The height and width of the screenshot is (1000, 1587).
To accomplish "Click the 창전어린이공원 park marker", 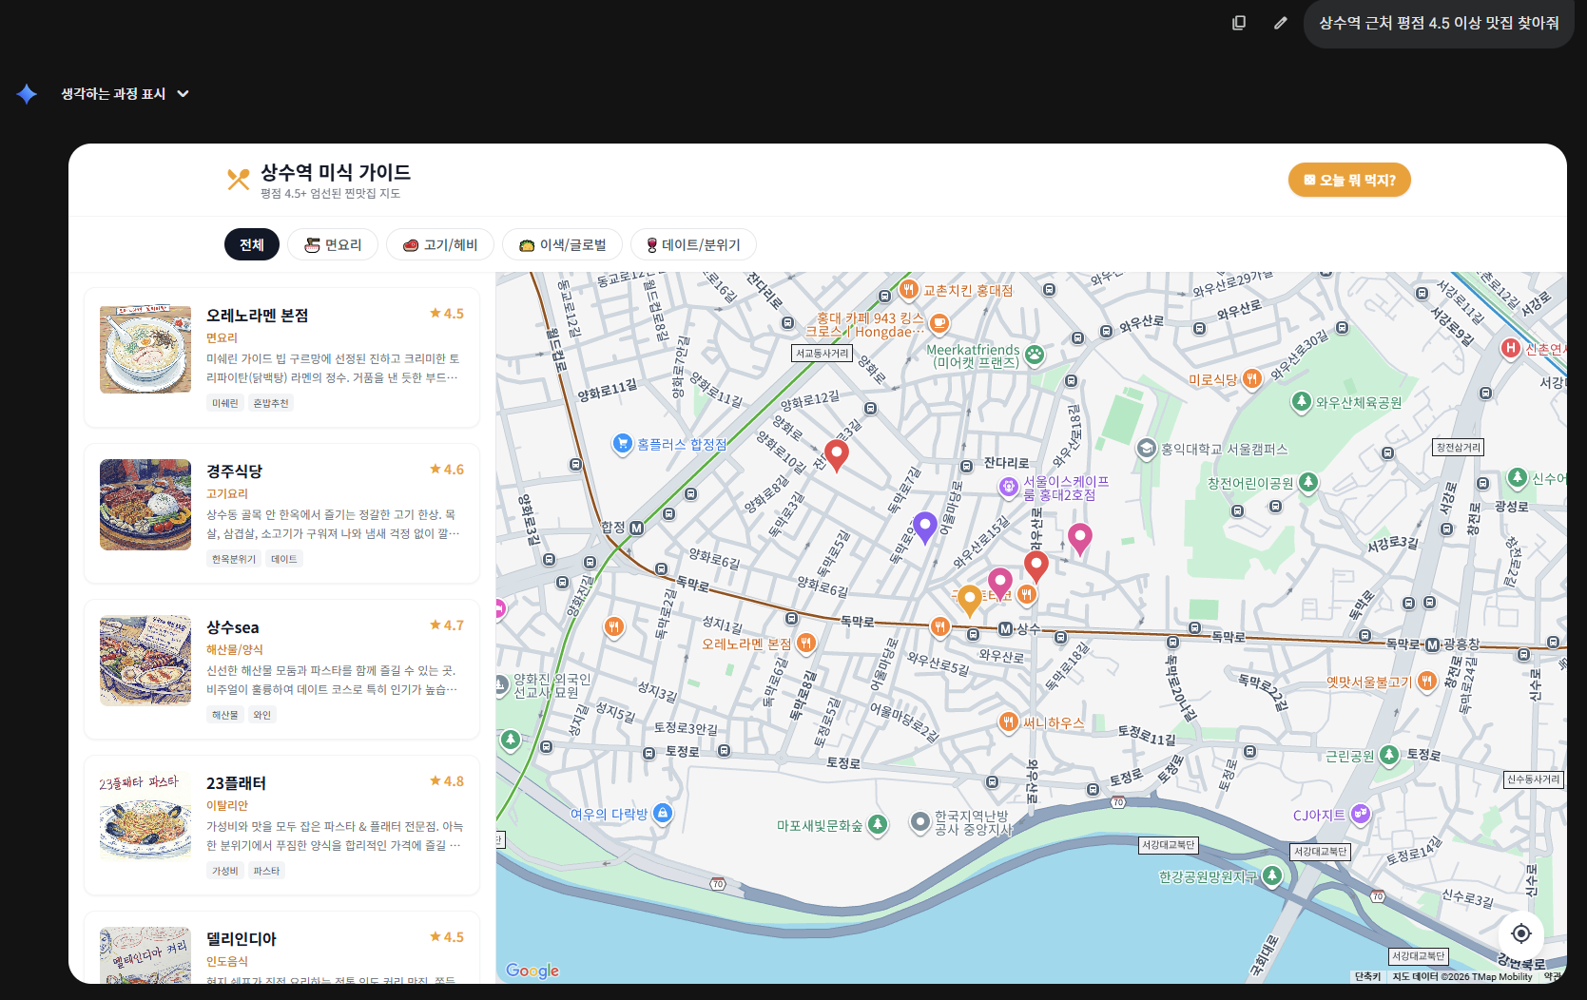I will click(x=1308, y=482).
